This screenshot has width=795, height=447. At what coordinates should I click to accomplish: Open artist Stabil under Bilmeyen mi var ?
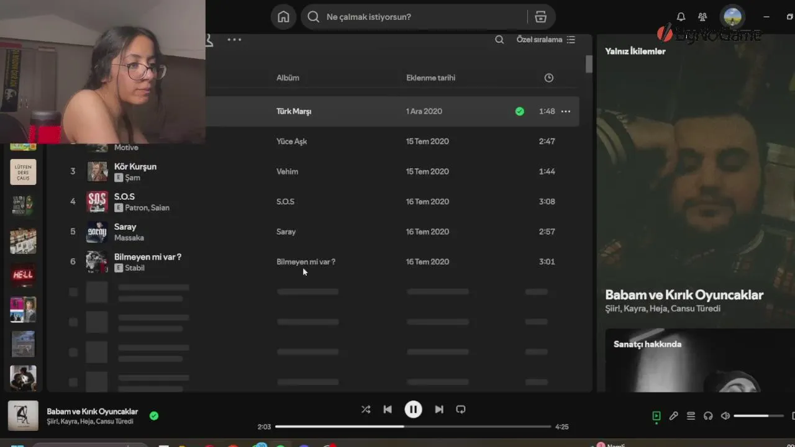point(135,268)
